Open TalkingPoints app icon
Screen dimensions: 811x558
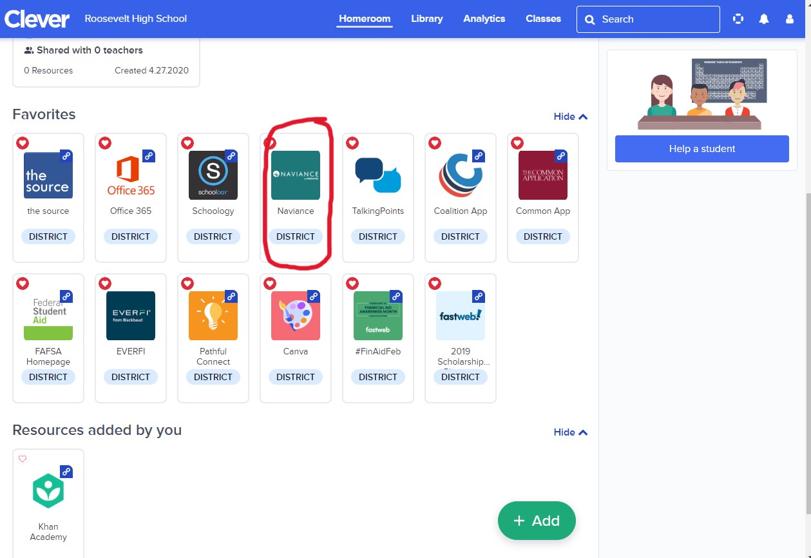378,175
